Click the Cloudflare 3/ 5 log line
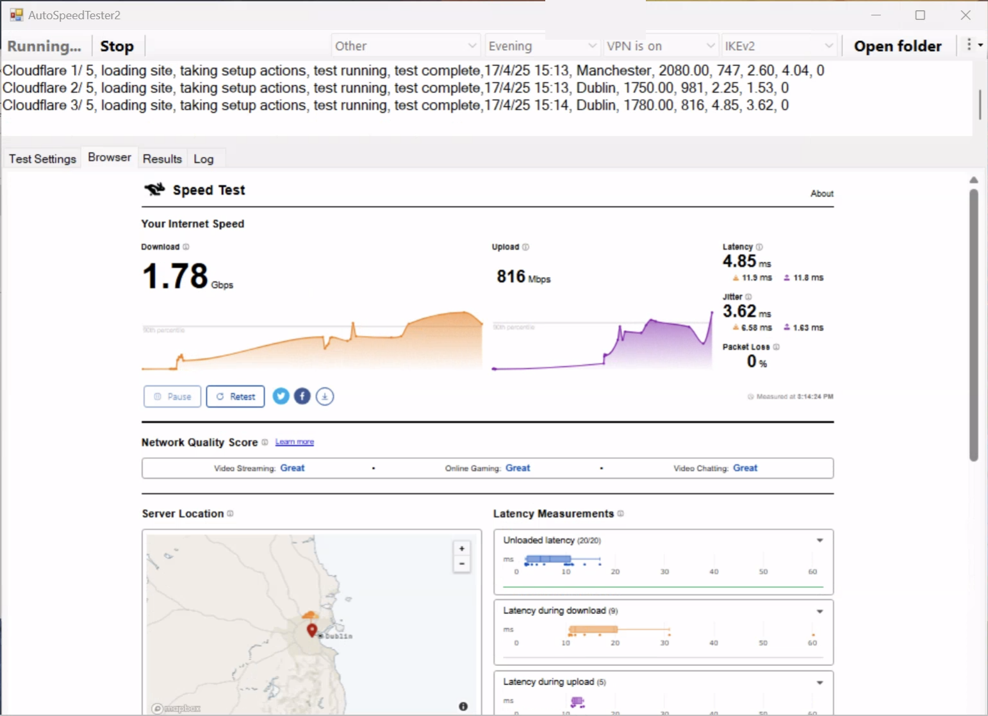This screenshot has height=716, width=988. coord(395,105)
